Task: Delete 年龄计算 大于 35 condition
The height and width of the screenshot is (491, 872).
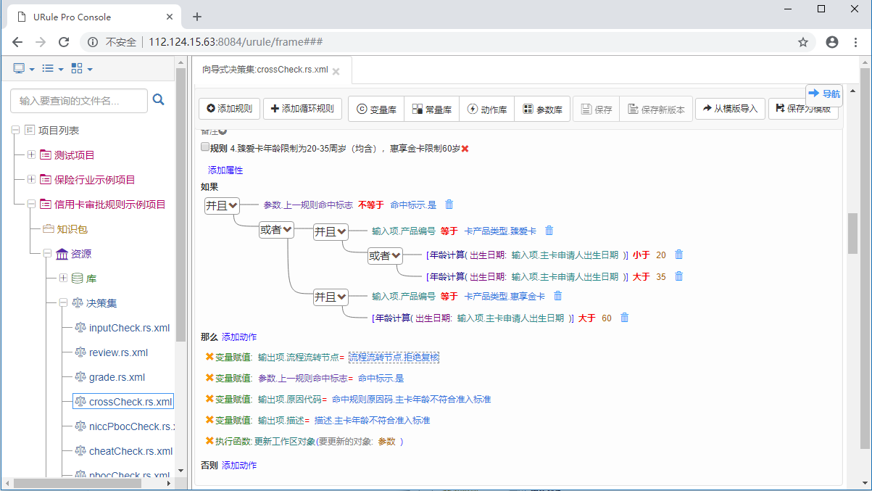Action: (679, 276)
